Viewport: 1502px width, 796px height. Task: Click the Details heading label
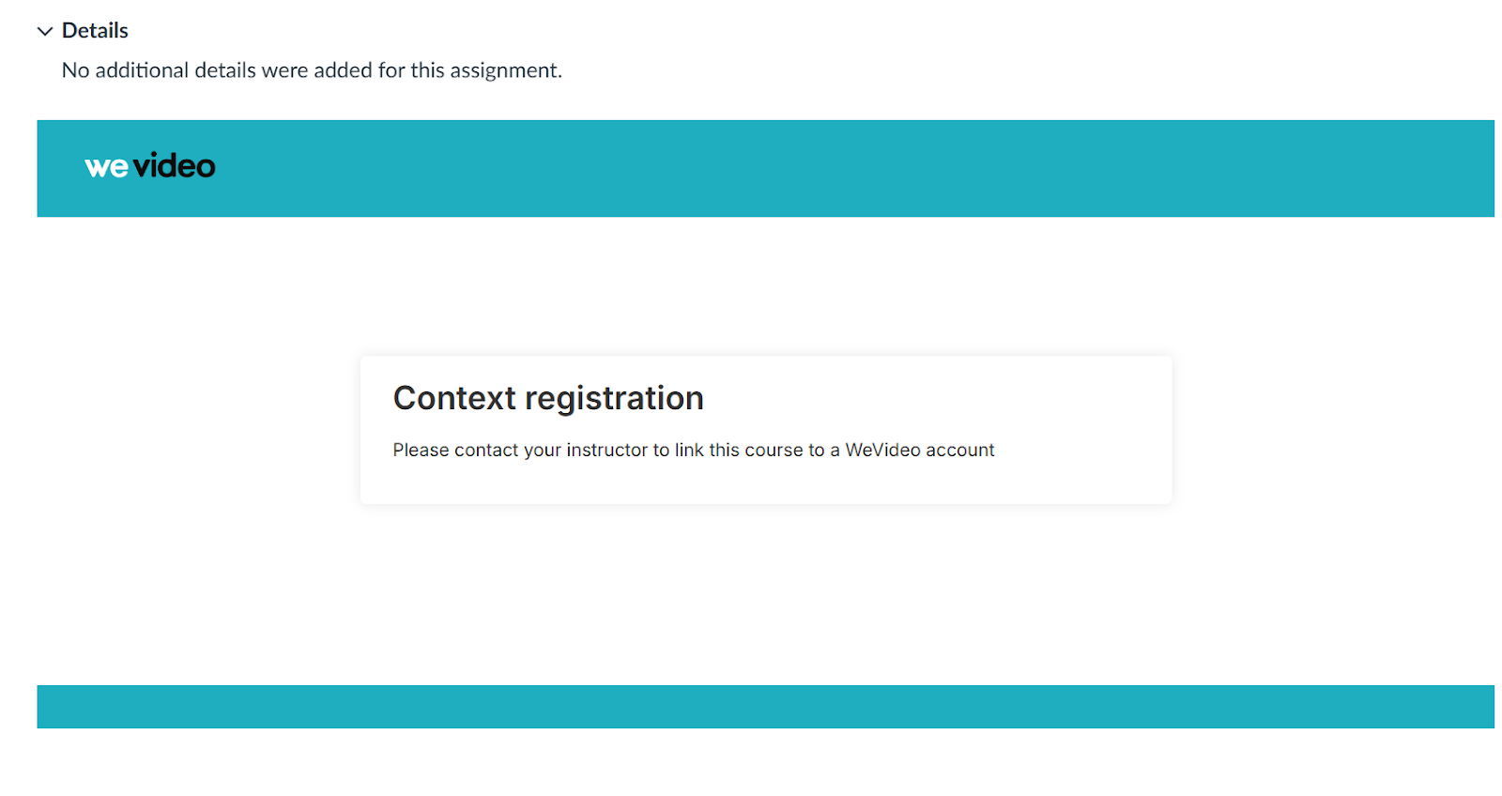pos(95,30)
